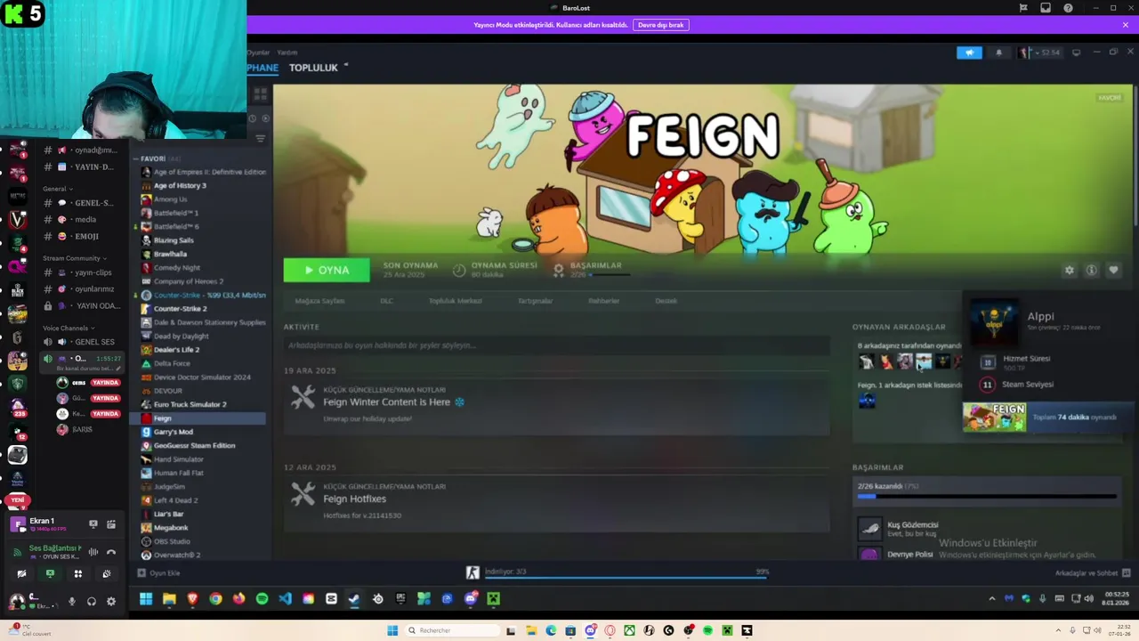Open Feign game settings gear icon

tap(1069, 270)
